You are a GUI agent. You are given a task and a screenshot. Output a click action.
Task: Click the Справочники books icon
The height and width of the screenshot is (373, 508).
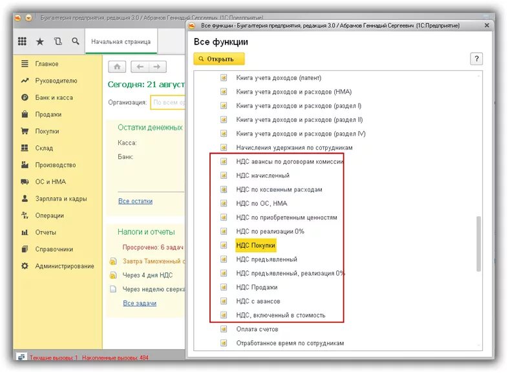[x=25, y=249]
